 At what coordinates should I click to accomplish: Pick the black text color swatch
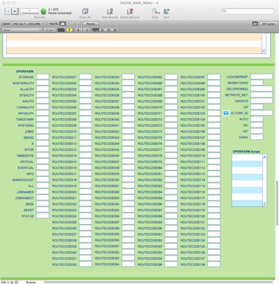pyautogui.click(x=61, y=30)
